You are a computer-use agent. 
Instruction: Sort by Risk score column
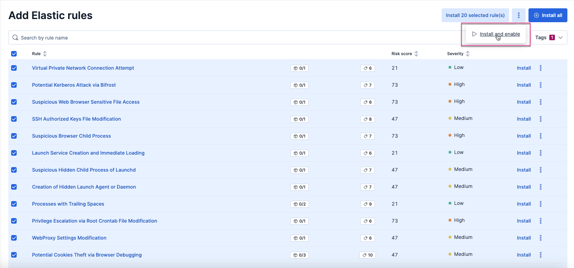[404, 54]
